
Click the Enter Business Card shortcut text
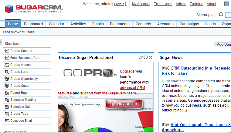pyautogui.click(x=25, y=58)
